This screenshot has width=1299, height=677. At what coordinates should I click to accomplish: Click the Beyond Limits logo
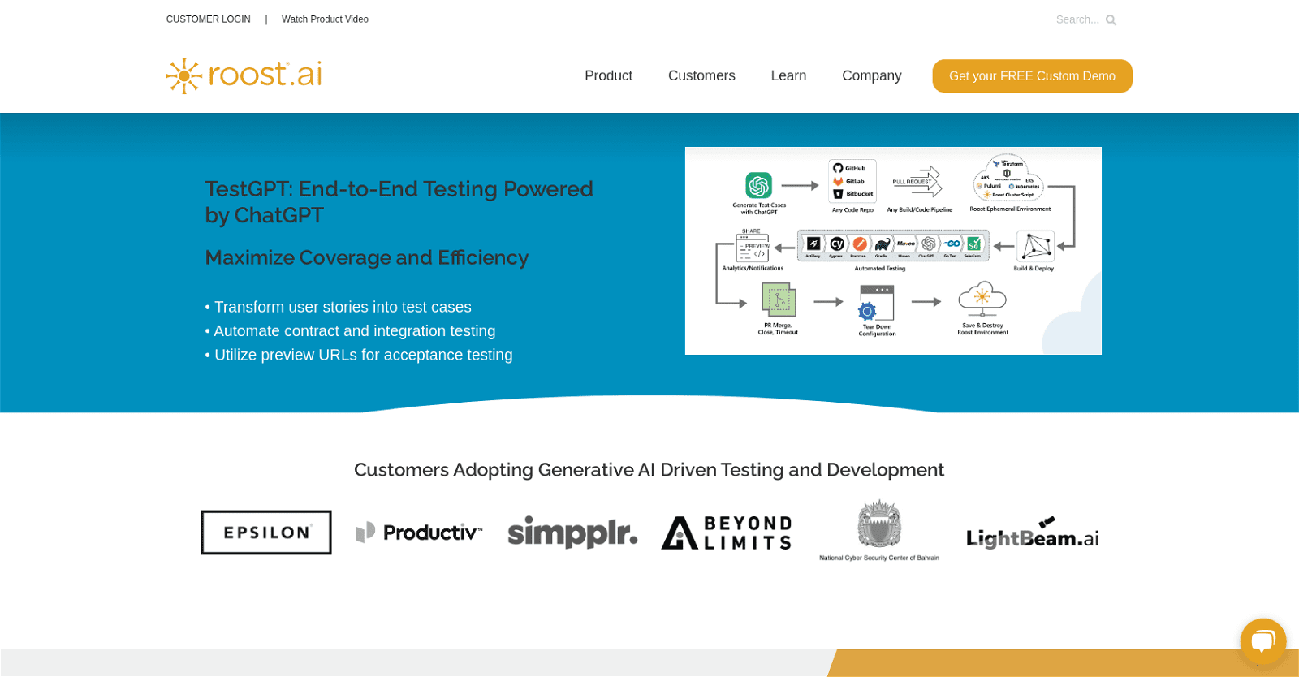point(727,533)
